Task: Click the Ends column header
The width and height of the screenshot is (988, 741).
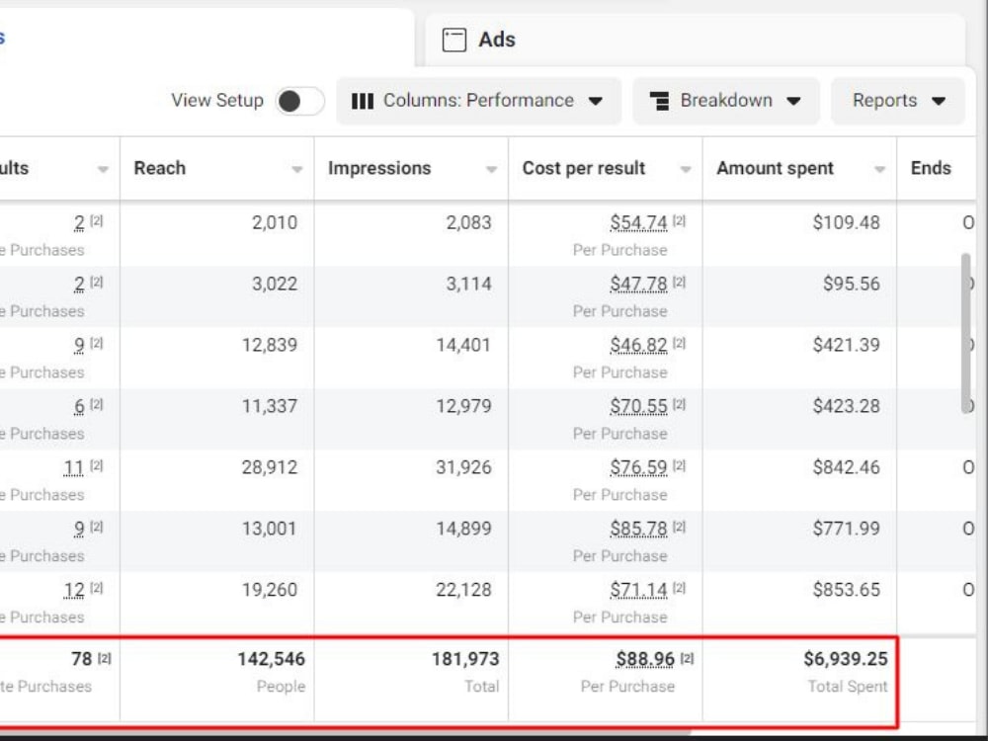Action: [x=931, y=168]
